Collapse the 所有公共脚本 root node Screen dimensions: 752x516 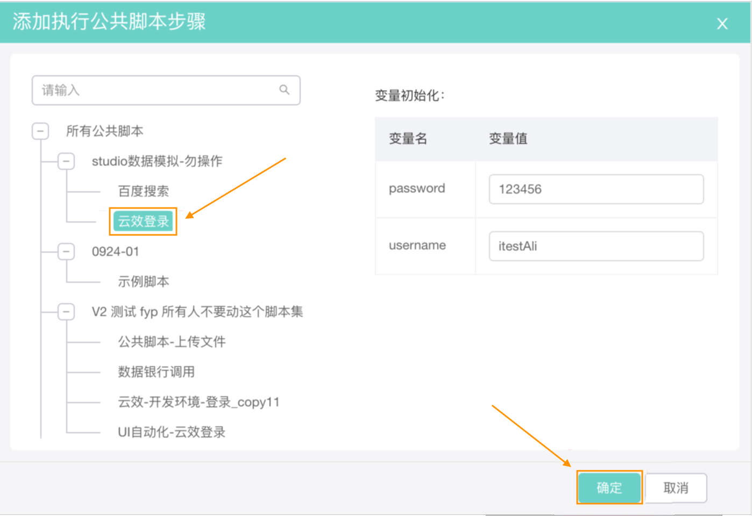(x=40, y=131)
